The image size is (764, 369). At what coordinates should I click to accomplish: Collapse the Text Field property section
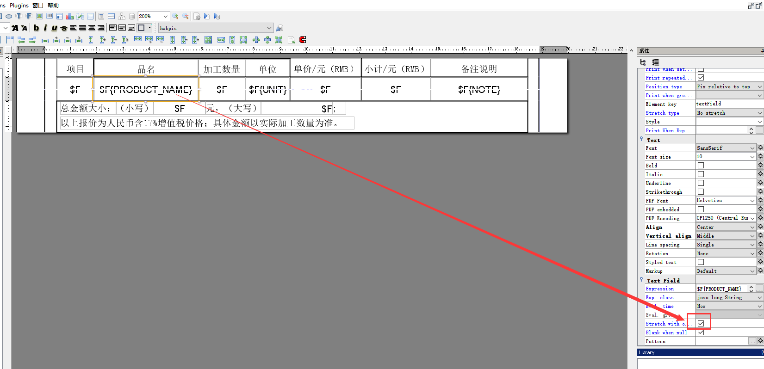pos(641,279)
